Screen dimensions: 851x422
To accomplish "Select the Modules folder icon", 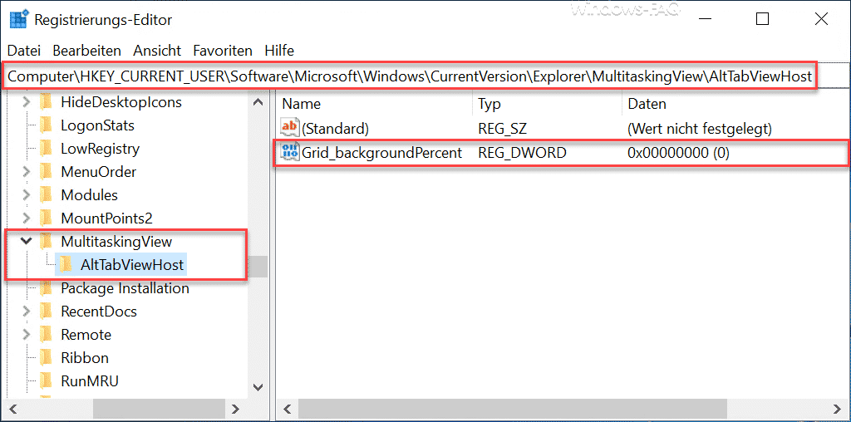I will click(47, 195).
